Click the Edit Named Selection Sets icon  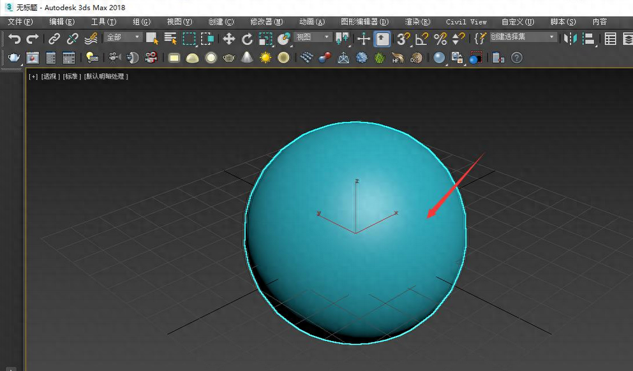480,39
